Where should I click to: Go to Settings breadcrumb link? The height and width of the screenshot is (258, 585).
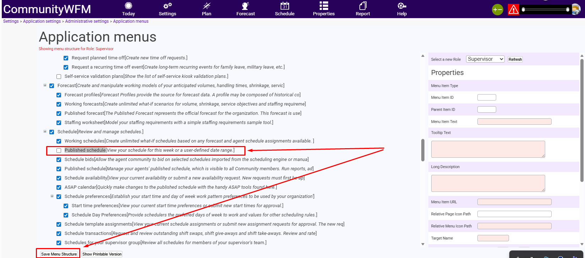coord(11,21)
